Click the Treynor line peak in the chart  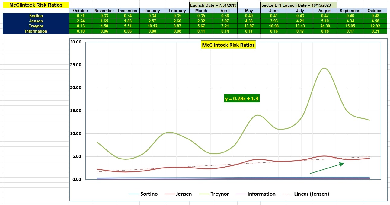324,68
